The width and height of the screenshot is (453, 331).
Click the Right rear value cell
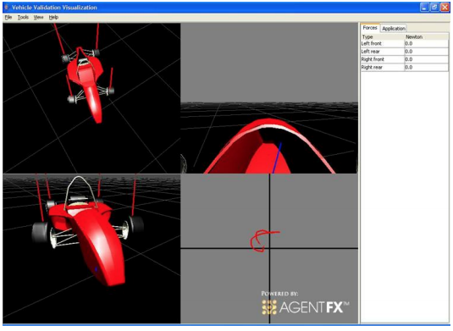tap(427, 67)
